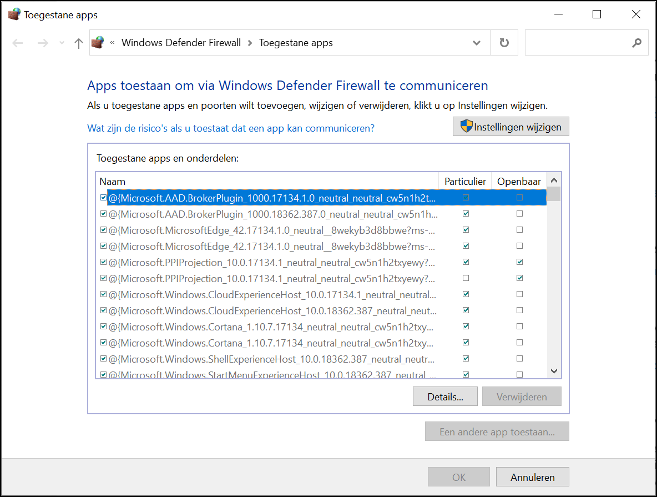This screenshot has width=657, height=497.
Task: Minimize the Toegestane apps window
Action: point(558,14)
